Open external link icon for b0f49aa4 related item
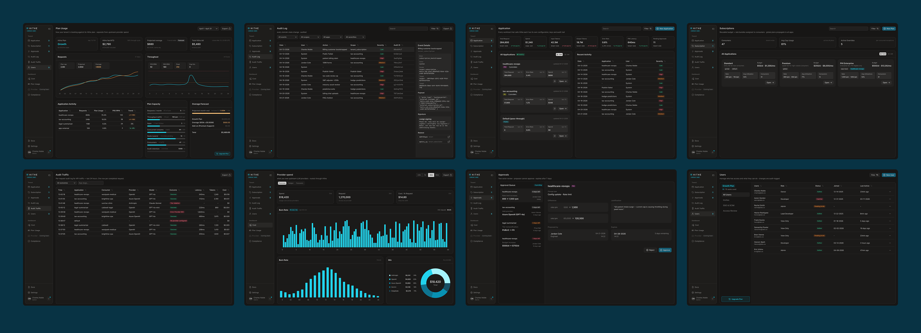This screenshot has width=921, height=333. (x=449, y=137)
